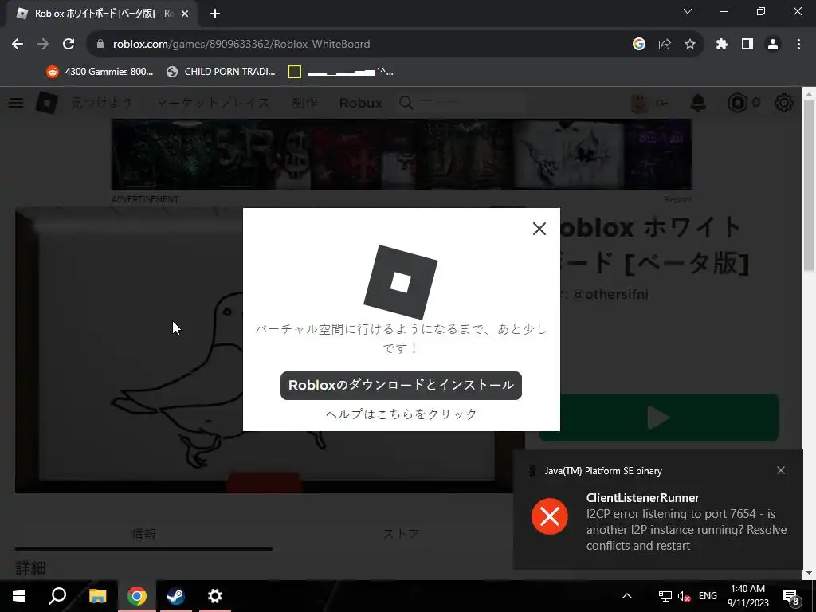Viewport: 816px width, 612px height.
Task: Show hidden system tray icons
Action: coord(627,596)
